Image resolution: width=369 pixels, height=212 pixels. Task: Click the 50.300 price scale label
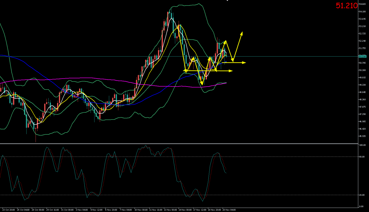[362, 70]
